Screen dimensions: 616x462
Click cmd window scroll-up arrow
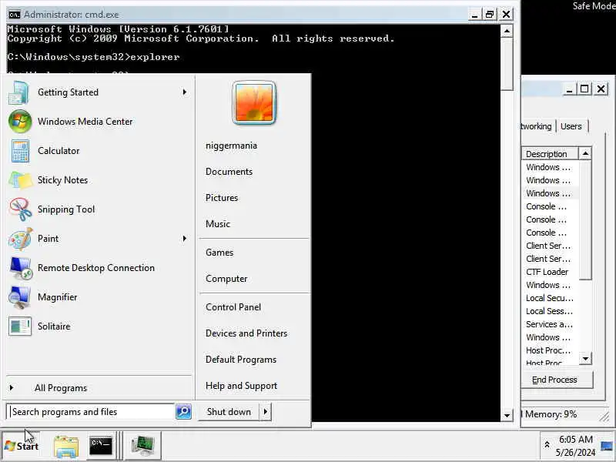coord(507,31)
